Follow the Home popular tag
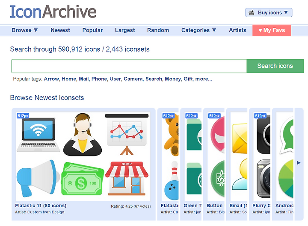Screen dimensions: 308x226 coord(69,79)
